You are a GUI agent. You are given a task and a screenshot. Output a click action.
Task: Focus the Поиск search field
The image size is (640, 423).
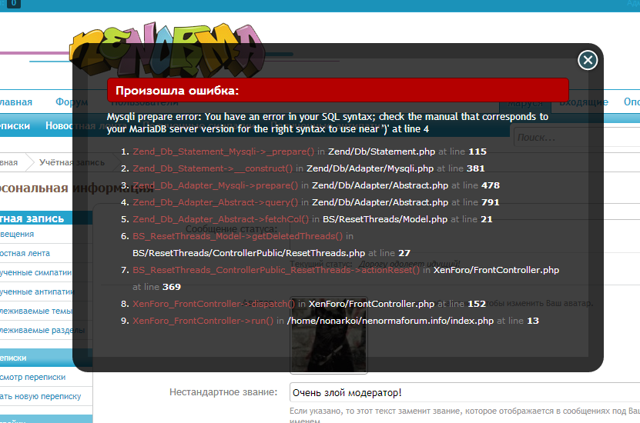[577, 138]
